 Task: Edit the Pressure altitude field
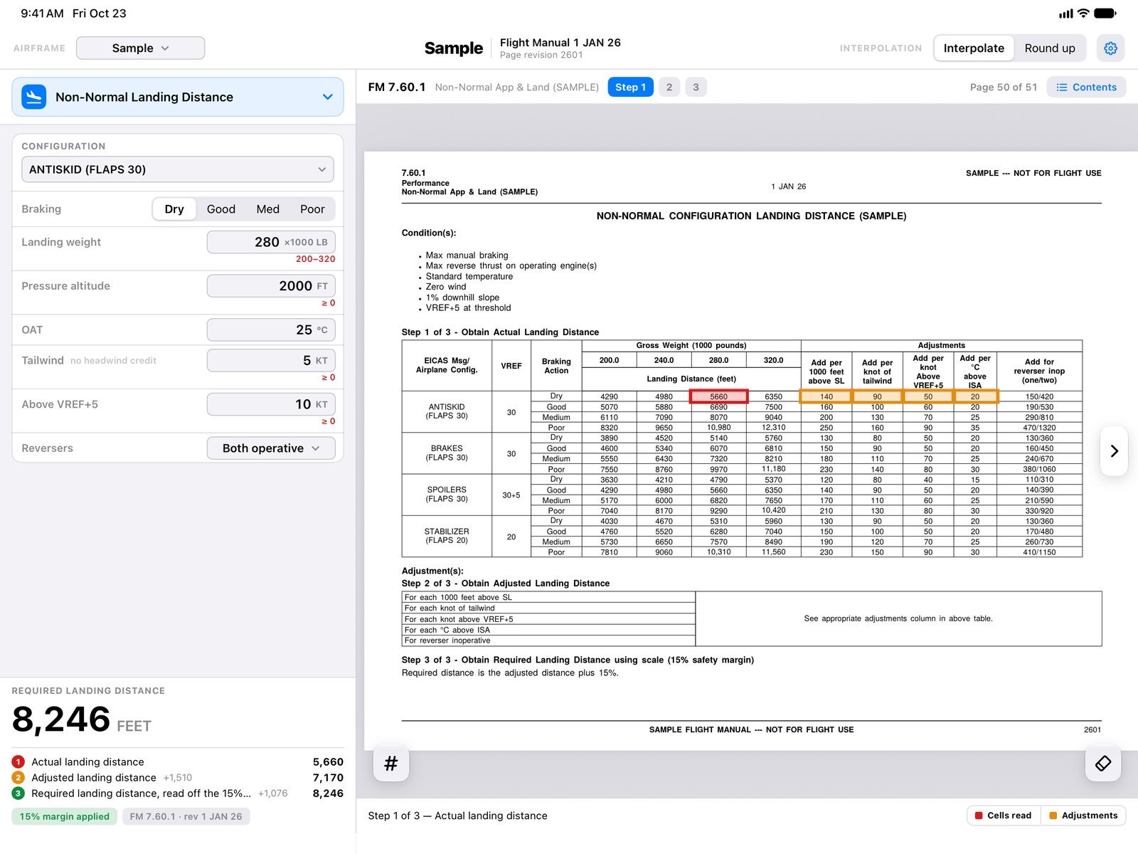click(271, 285)
